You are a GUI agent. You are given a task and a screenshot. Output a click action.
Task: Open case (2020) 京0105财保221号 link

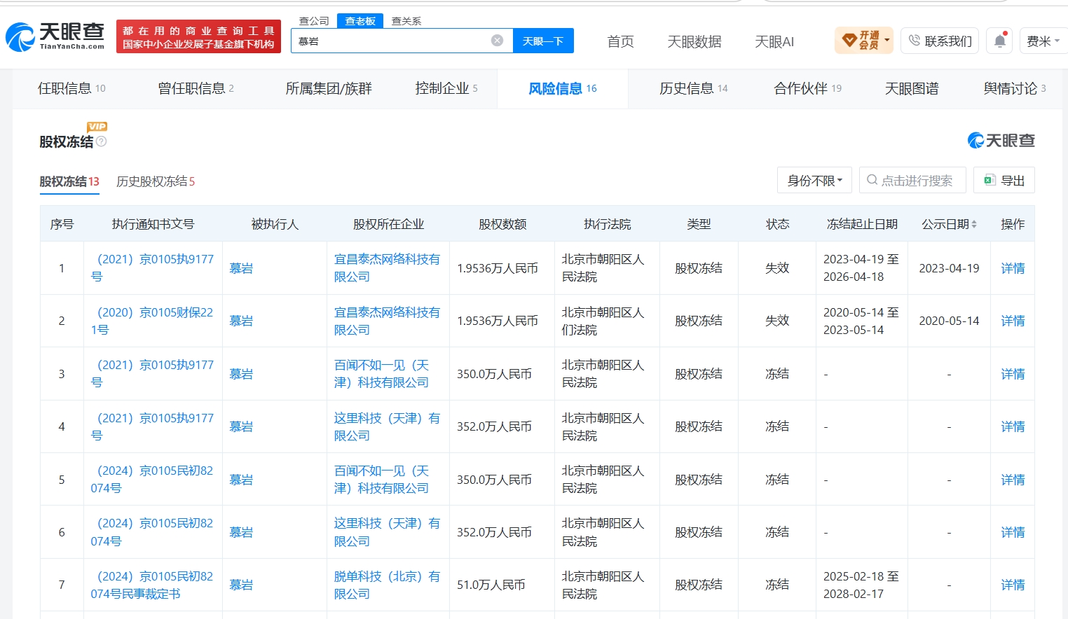152,321
